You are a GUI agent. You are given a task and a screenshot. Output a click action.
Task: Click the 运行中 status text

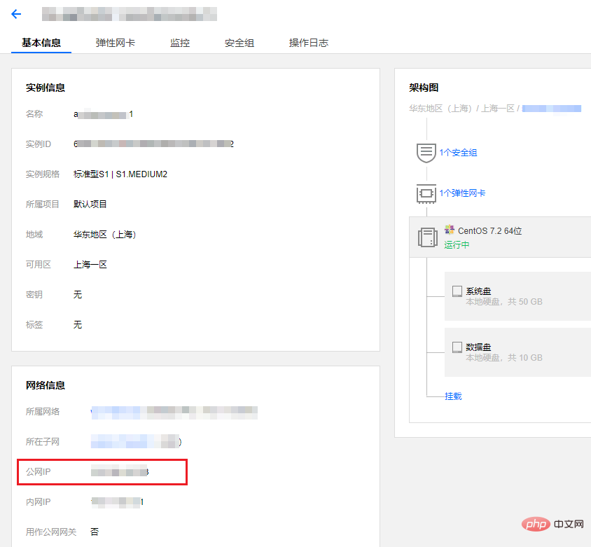tap(457, 245)
